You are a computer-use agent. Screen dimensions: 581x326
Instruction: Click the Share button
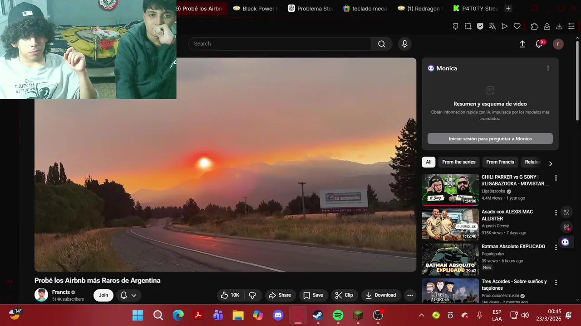(280, 295)
